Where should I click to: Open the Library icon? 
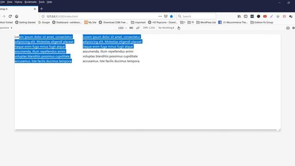click(239, 17)
